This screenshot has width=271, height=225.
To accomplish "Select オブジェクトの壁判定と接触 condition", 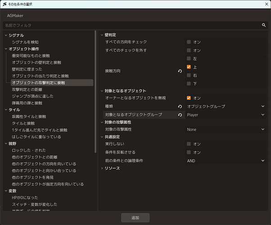I will click(36, 63).
